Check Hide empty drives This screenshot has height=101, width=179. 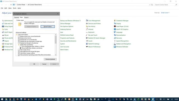[x=19, y=50]
